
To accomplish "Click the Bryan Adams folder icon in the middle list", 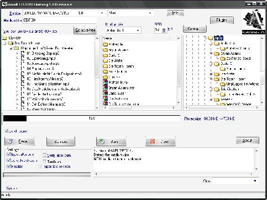I will [106, 50].
